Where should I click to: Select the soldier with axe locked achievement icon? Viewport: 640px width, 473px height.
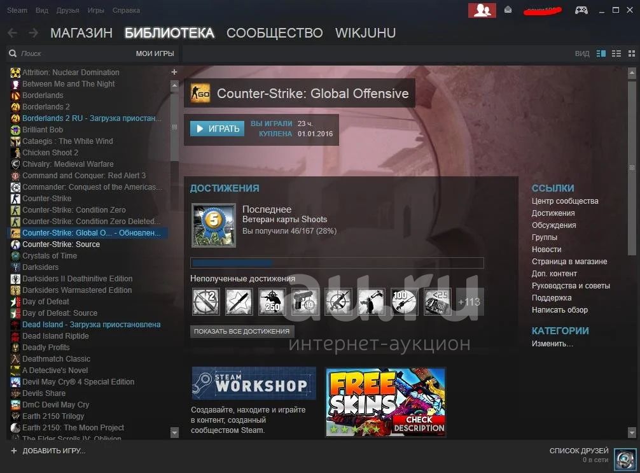coord(371,302)
